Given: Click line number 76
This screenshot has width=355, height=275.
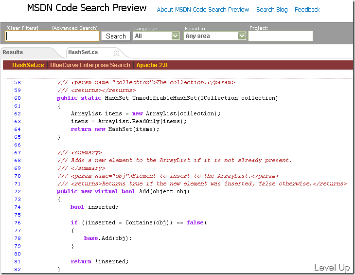Looking at the screenshot, I should tap(18, 223).
